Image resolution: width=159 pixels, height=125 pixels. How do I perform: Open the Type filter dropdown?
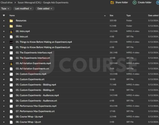(5, 8)
